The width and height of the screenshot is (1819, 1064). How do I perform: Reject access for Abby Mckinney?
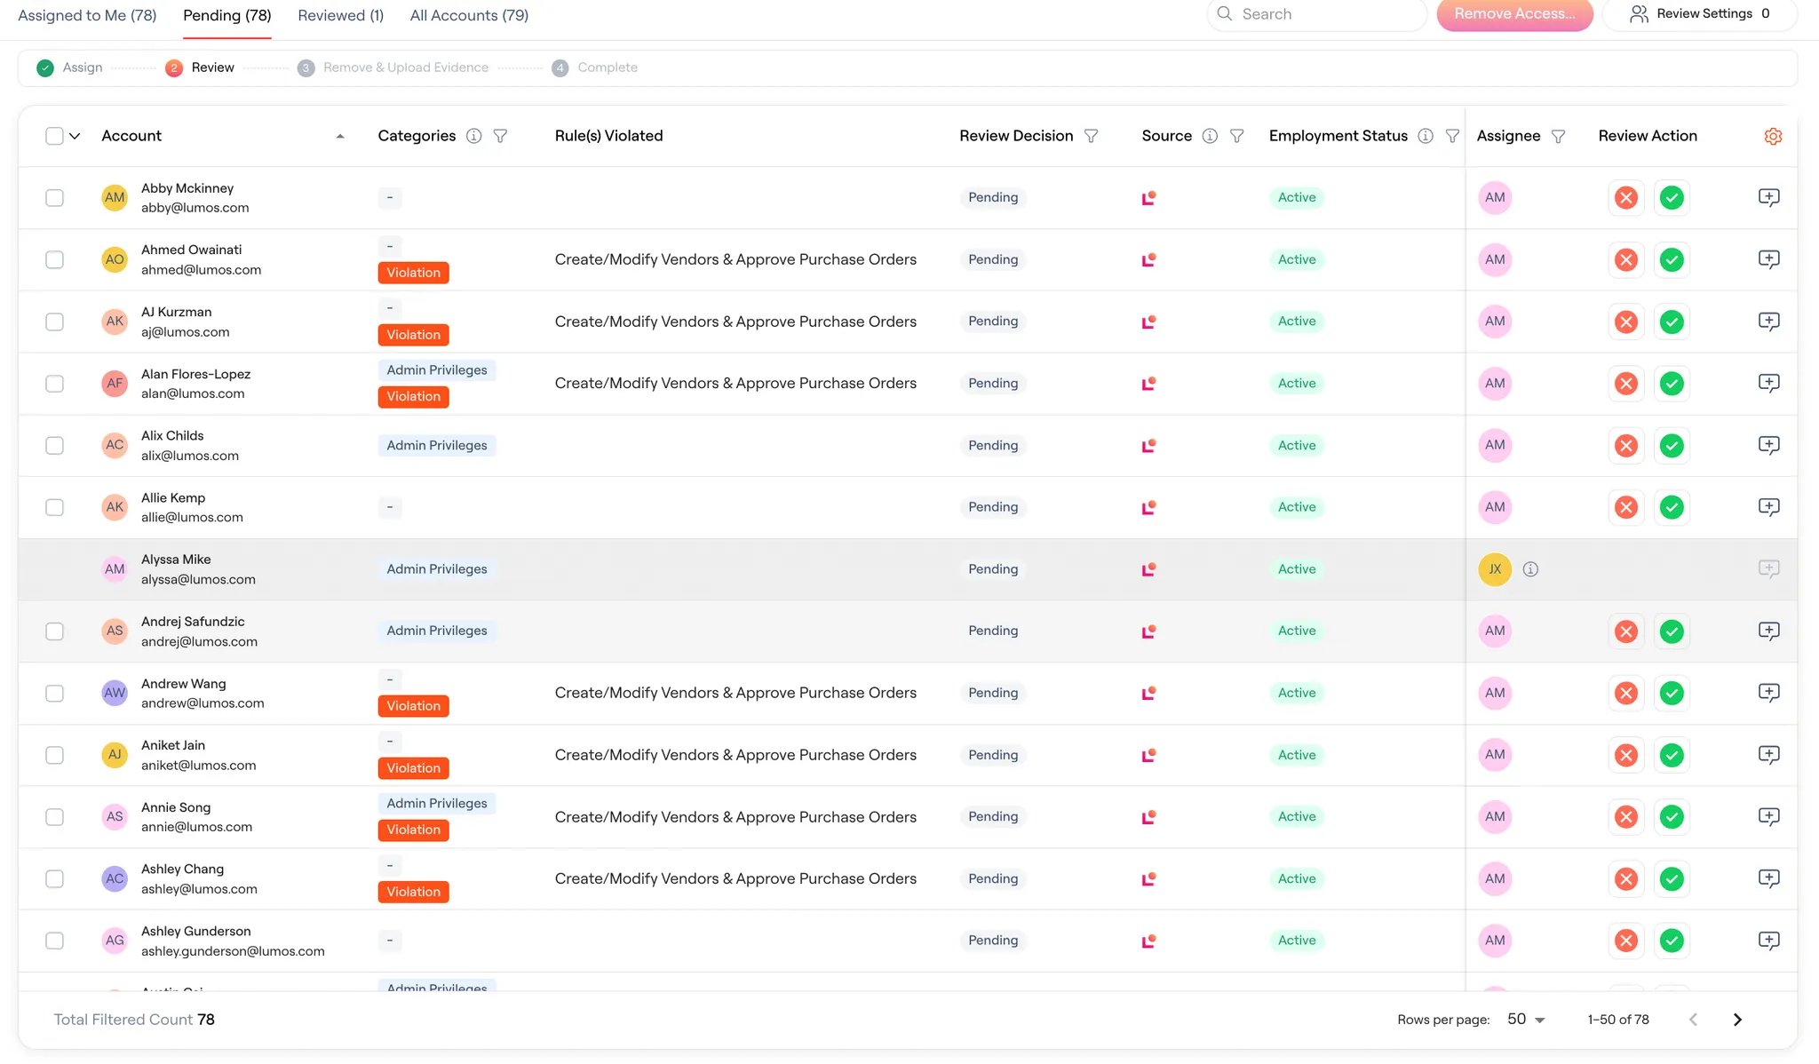click(x=1626, y=197)
